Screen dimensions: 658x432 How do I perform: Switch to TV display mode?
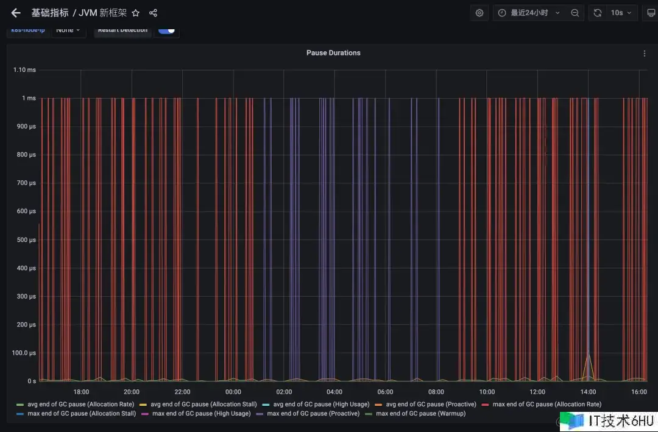[x=650, y=13]
